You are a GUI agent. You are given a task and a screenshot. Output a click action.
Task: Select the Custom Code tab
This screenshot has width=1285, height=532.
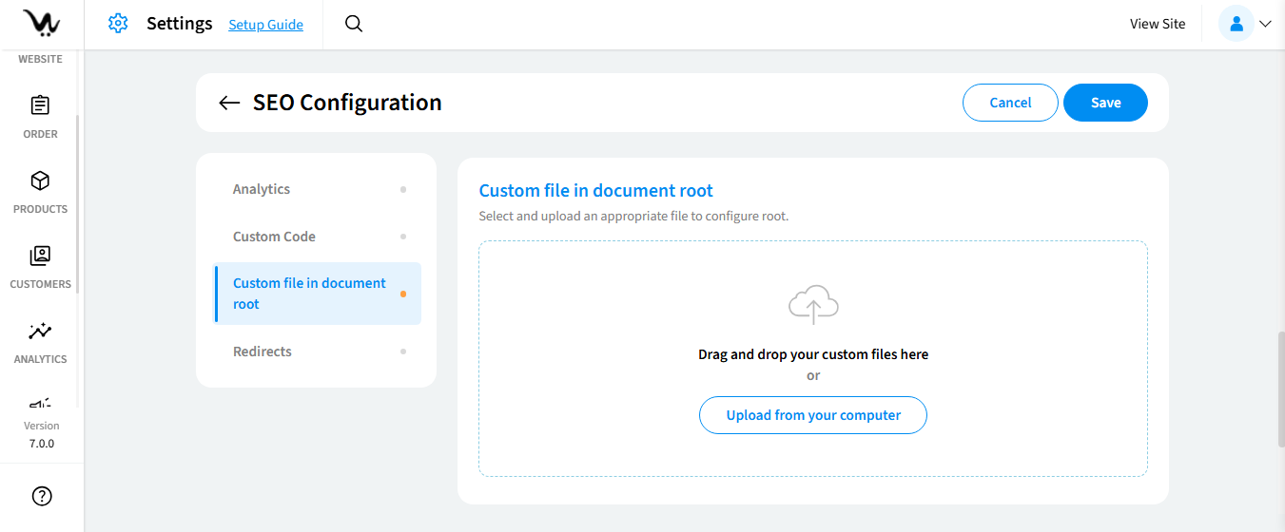(x=274, y=237)
